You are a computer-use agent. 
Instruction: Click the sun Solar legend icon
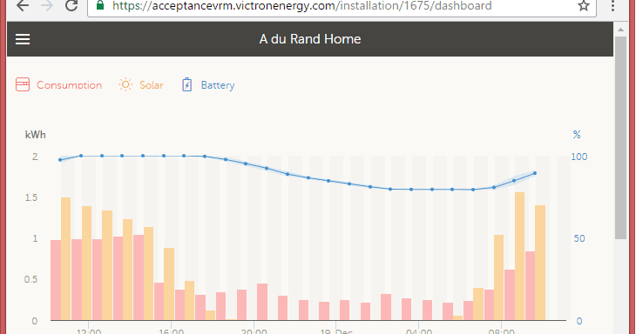pos(125,84)
